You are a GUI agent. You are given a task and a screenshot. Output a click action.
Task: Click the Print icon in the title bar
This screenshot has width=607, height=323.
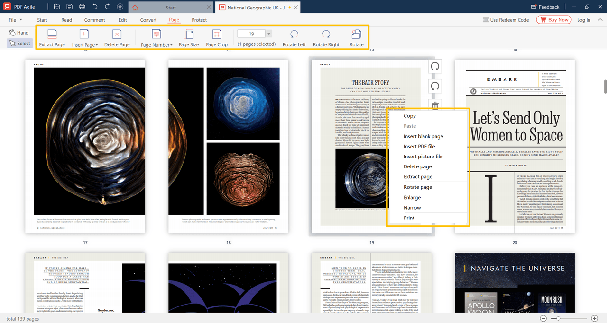click(x=82, y=7)
